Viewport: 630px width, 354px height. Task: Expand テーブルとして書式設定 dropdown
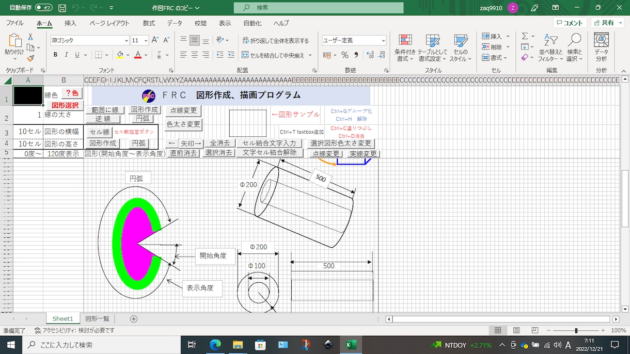(433, 48)
